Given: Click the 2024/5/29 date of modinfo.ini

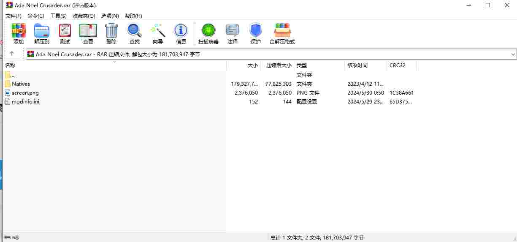Looking at the screenshot, I should [365, 101].
